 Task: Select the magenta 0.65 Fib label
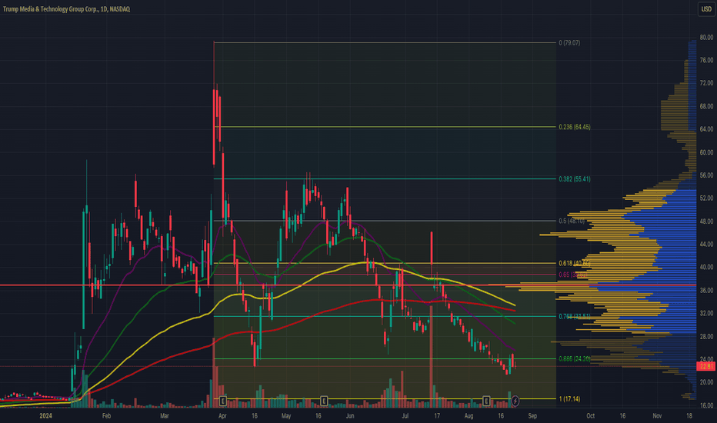click(573, 275)
